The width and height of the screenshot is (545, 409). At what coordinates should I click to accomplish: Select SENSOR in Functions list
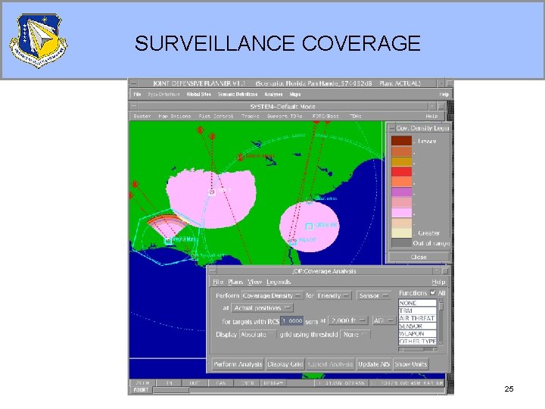pyautogui.click(x=417, y=326)
